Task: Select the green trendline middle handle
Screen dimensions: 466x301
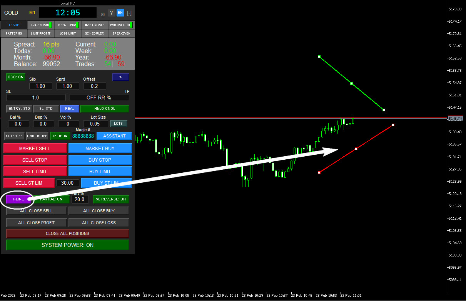Action: click(352, 83)
